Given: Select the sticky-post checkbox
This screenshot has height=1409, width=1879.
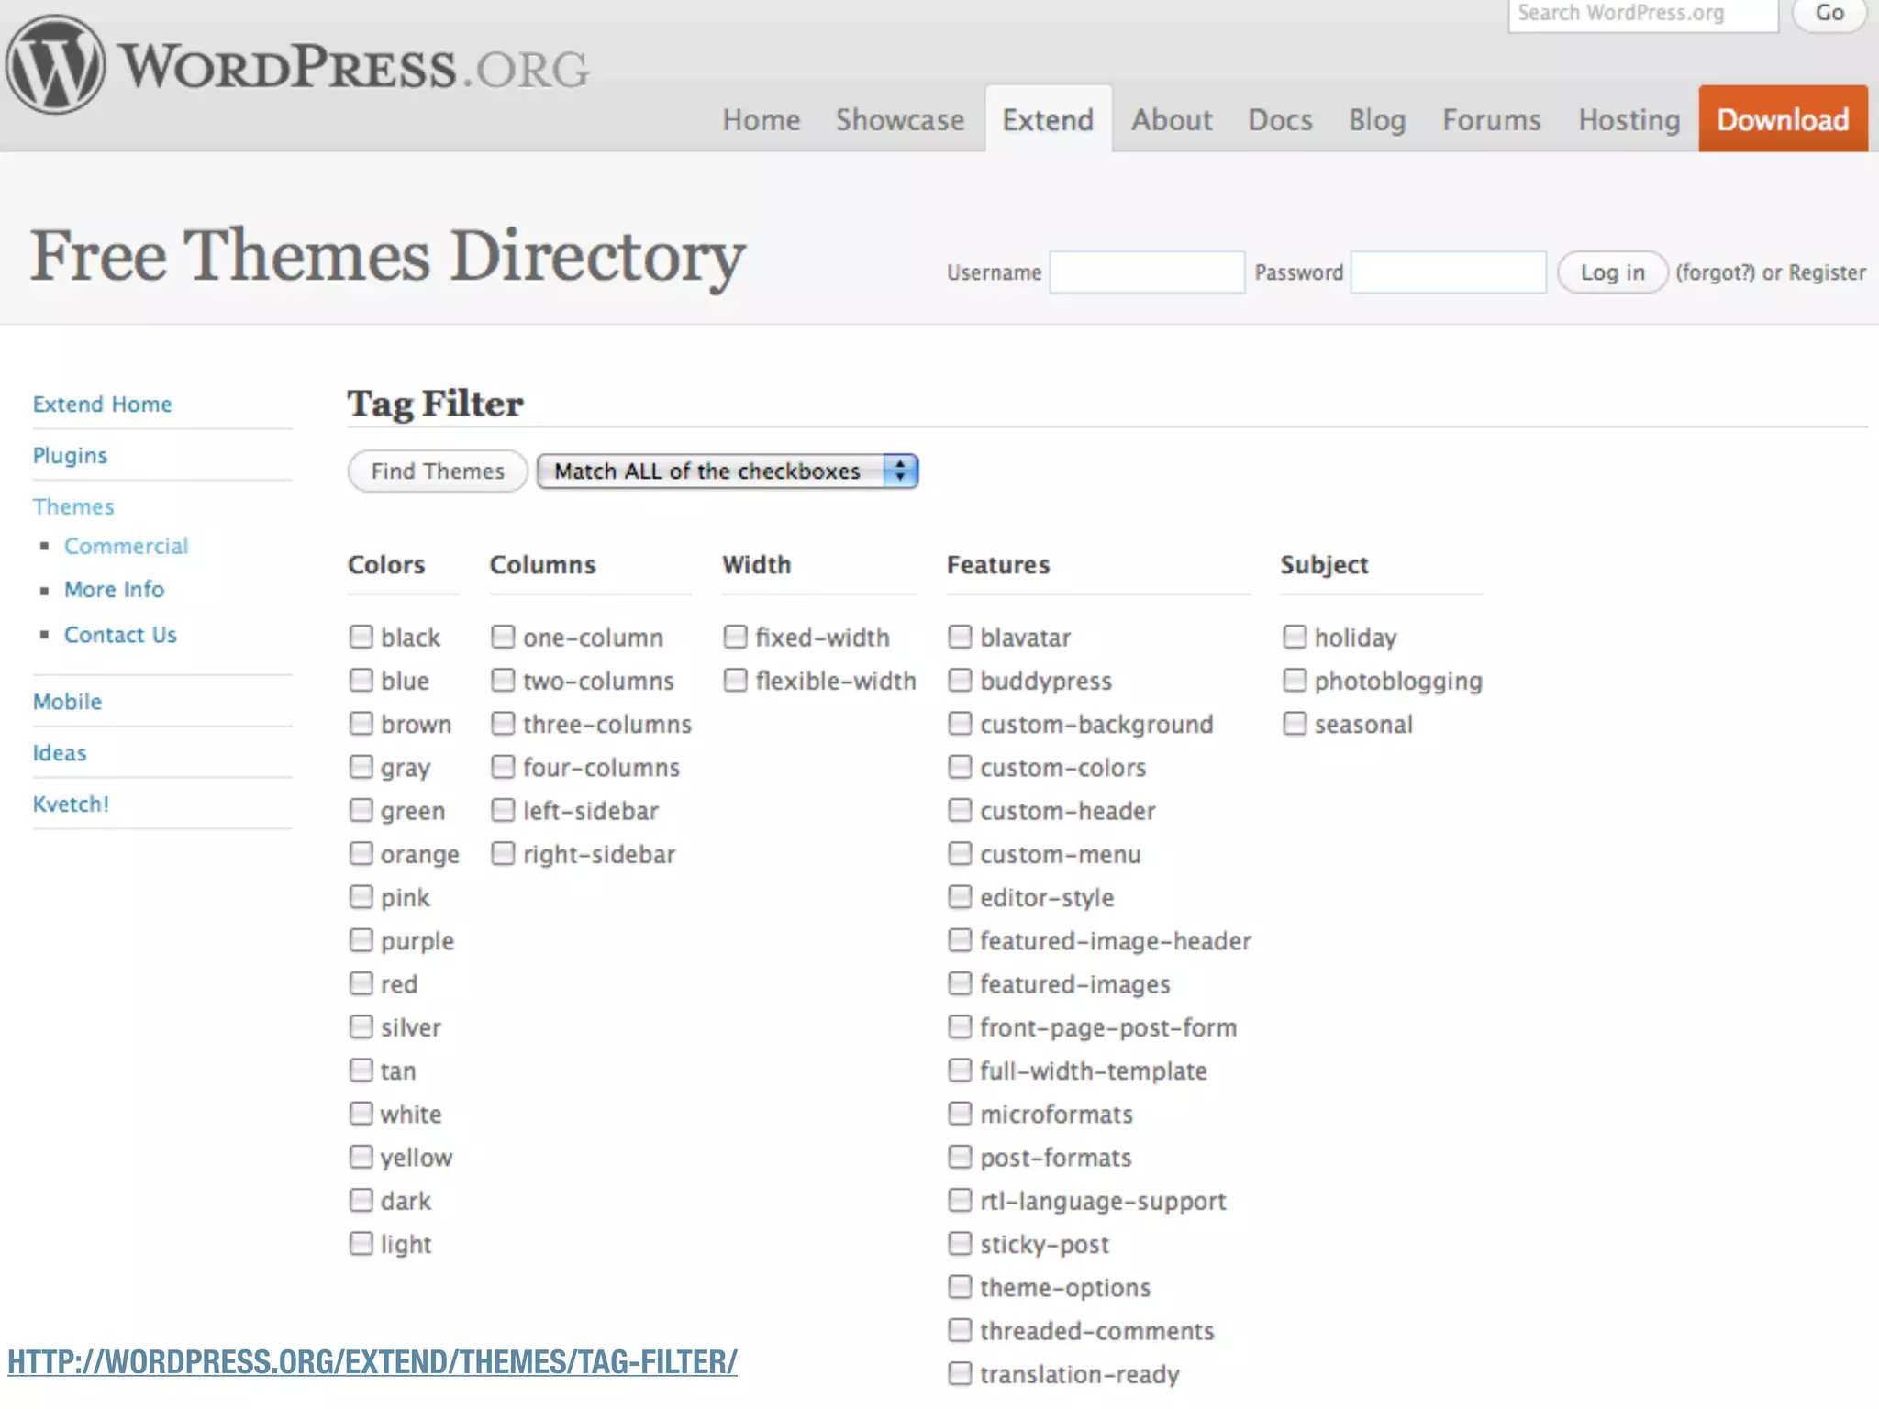Looking at the screenshot, I should [960, 1243].
